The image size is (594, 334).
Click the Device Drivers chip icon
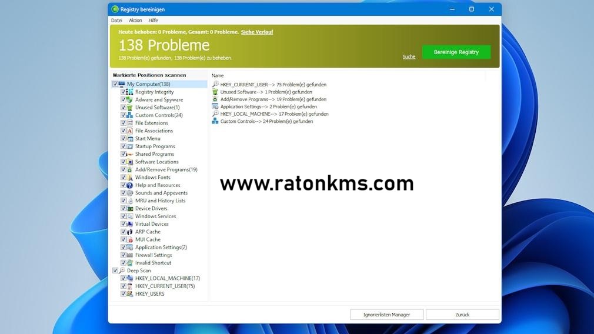point(129,208)
